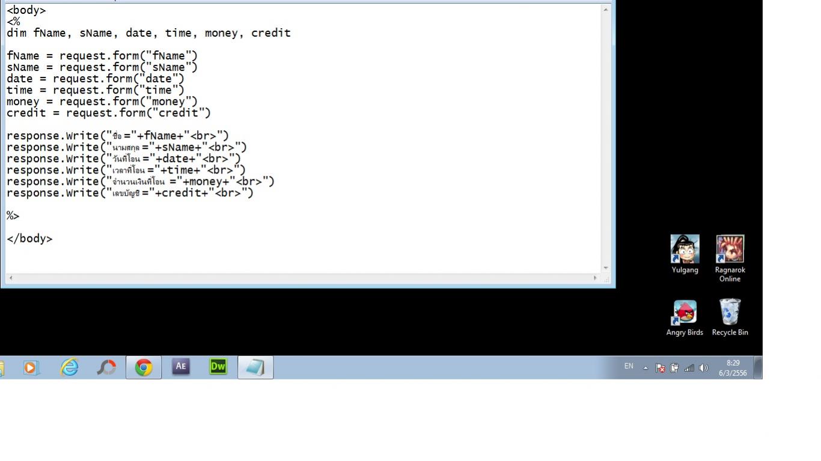821x461 pixels.
Task: Check the power plug battery tray icon
Action: tap(674, 368)
